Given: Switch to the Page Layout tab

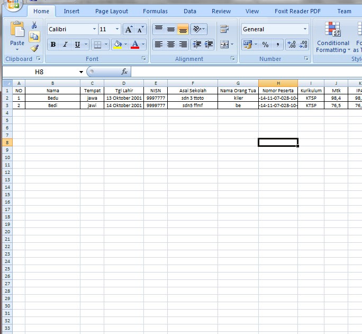Looking at the screenshot, I should [112, 11].
